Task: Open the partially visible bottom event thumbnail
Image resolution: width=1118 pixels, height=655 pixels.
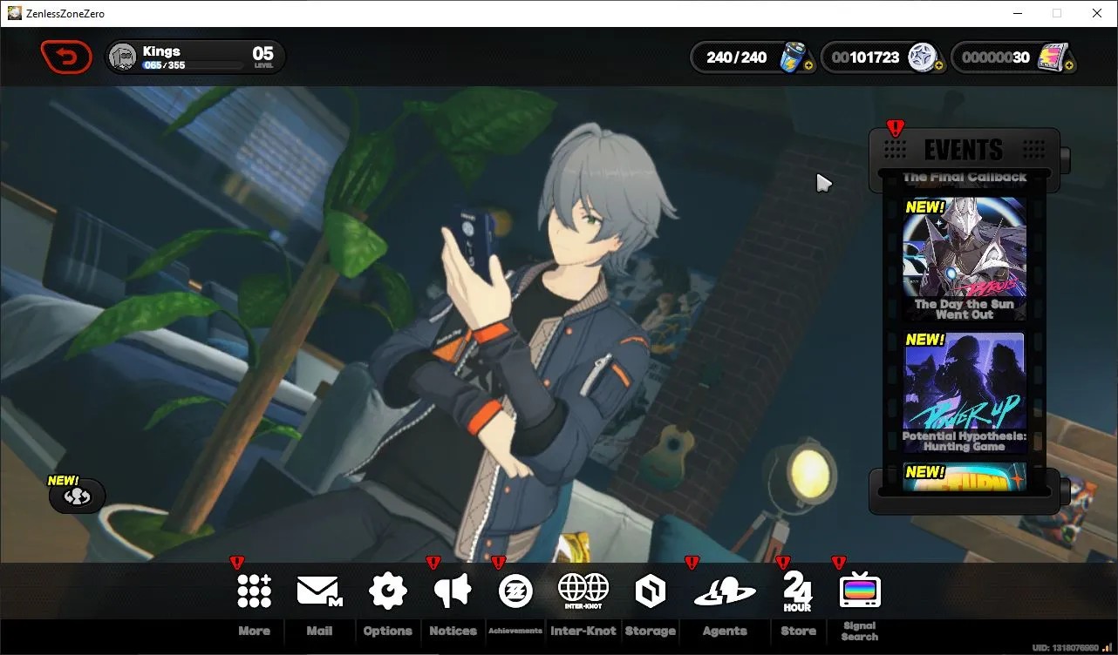Action: click(964, 477)
